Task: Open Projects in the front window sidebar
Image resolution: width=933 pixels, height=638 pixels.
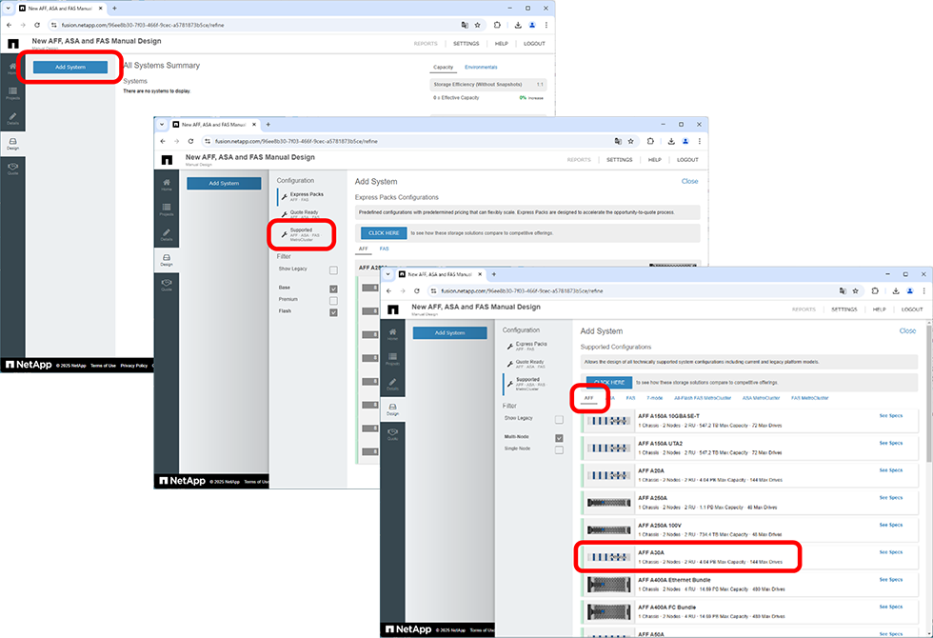Action: point(392,359)
